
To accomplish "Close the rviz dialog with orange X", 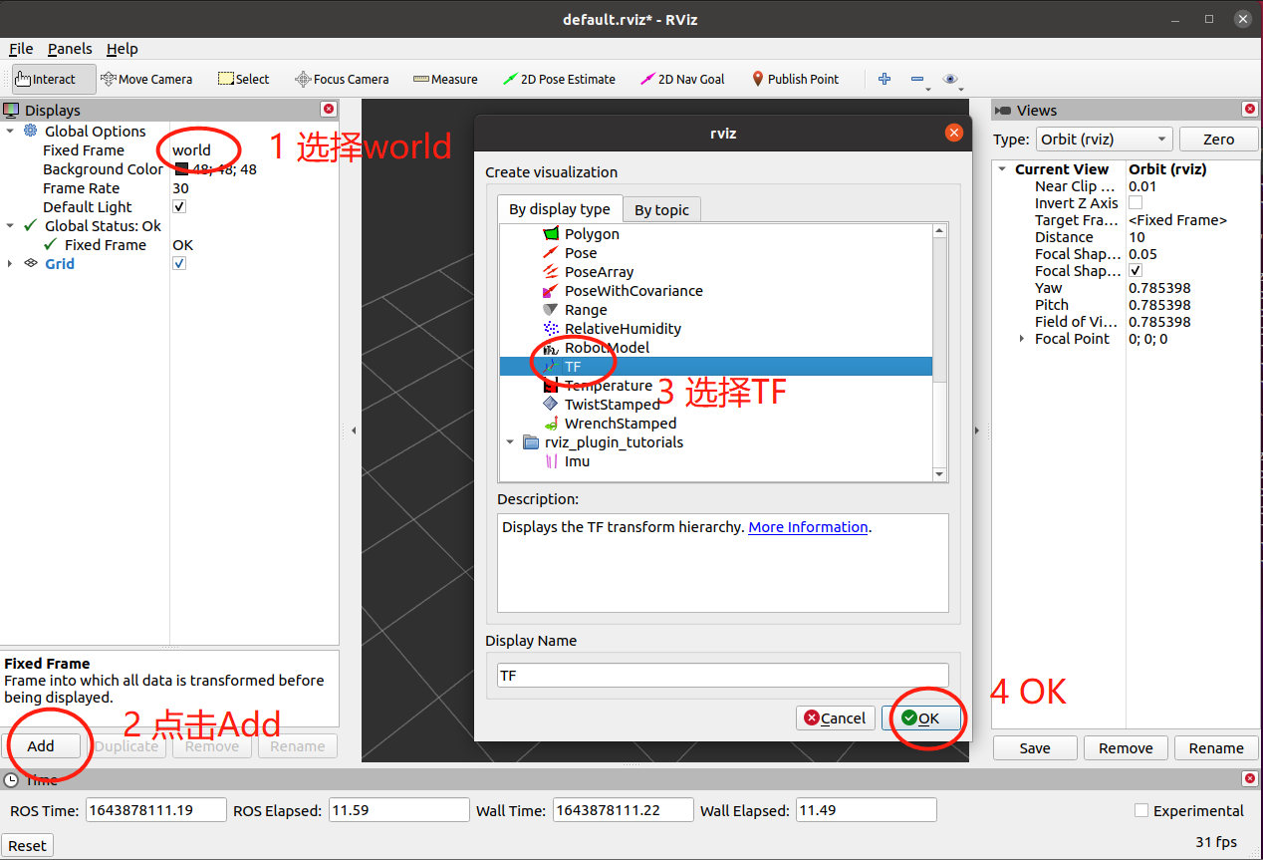I will point(953,133).
